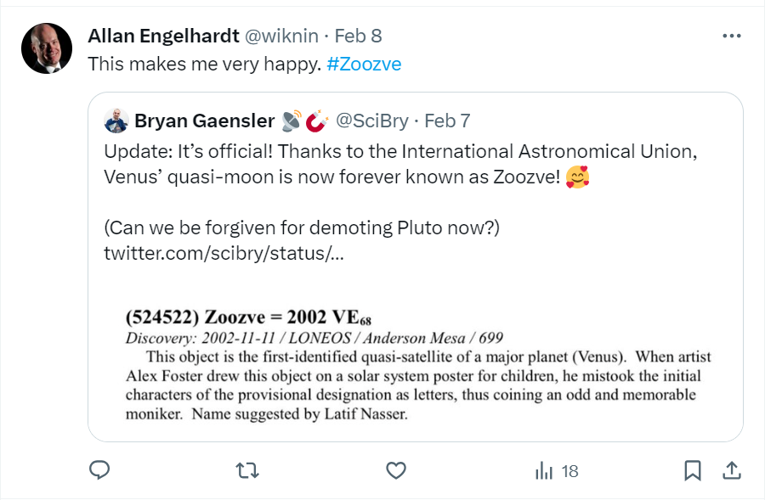Click the share upload icon
765x500 pixels.
click(730, 470)
